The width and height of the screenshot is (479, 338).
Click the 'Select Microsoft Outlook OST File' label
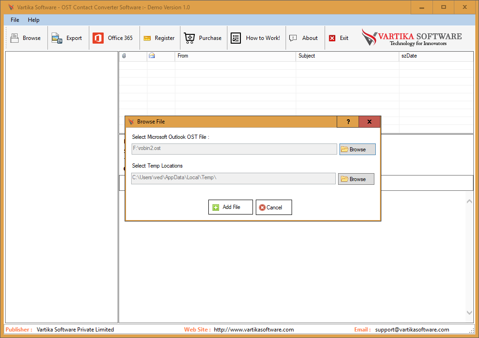point(171,137)
